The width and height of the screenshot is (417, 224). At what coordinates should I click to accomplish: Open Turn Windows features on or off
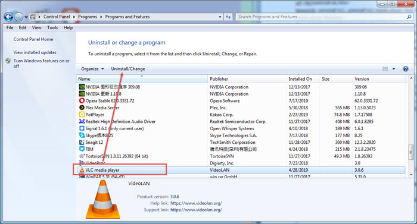(x=42, y=64)
